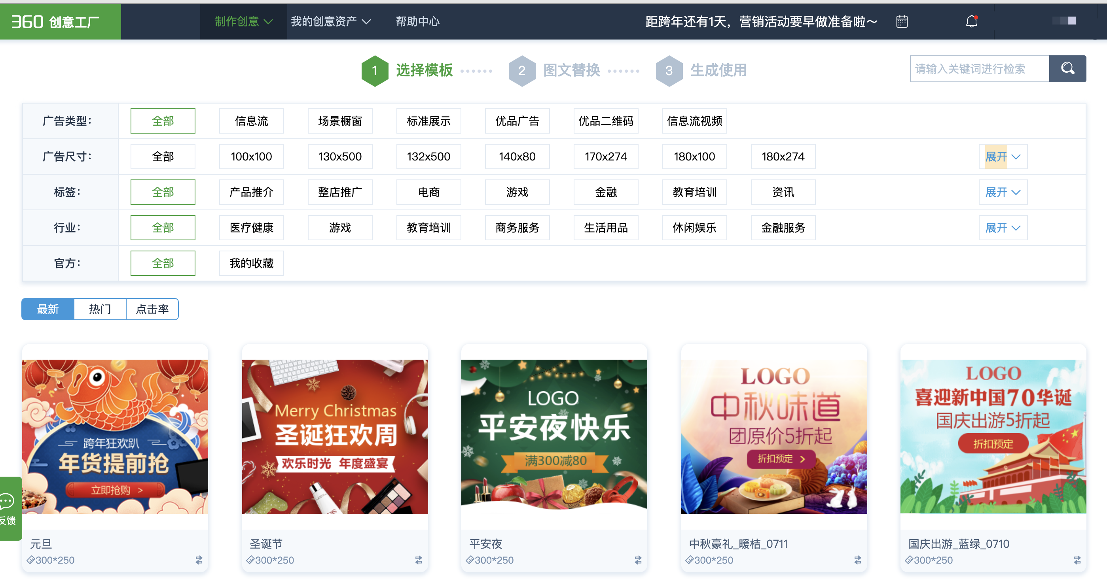Filter by 产品推介 tag
Viewport: 1107px width, 581px height.
(x=251, y=192)
